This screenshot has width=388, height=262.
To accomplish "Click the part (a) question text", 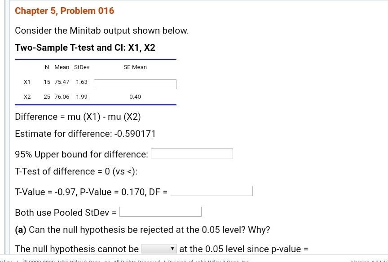I will click(x=142, y=229).
